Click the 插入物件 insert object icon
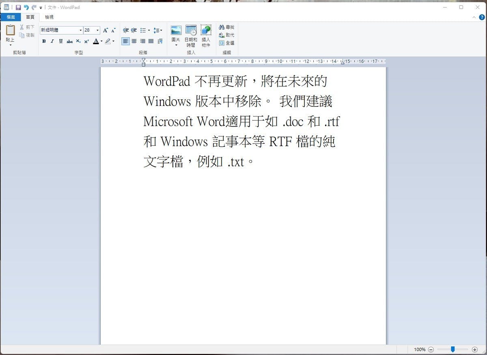Viewport: 487px width, 355px height. pos(206,36)
